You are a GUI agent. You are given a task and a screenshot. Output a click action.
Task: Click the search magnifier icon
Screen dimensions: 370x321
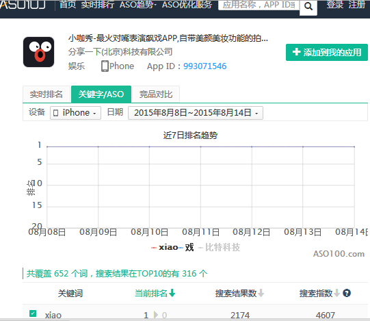tap(308, 7)
